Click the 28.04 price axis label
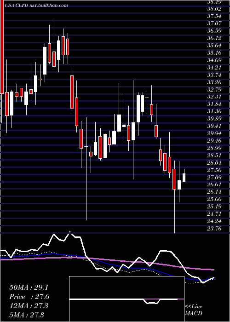 [x=214, y=163]
